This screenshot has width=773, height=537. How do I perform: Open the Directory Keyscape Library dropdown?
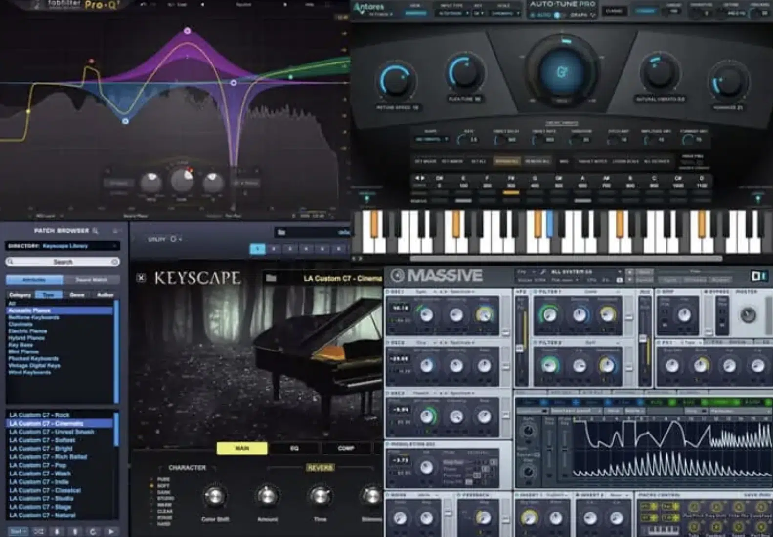[62, 246]
